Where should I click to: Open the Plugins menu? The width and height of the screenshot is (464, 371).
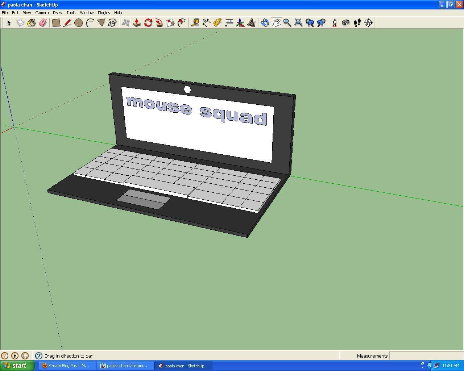tap(104, 13)
